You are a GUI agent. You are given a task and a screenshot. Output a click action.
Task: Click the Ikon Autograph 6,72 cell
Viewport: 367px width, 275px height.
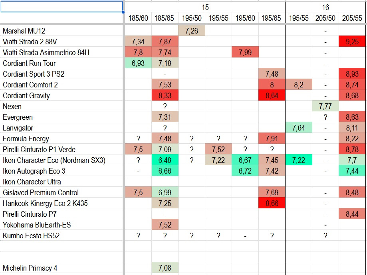245,170
